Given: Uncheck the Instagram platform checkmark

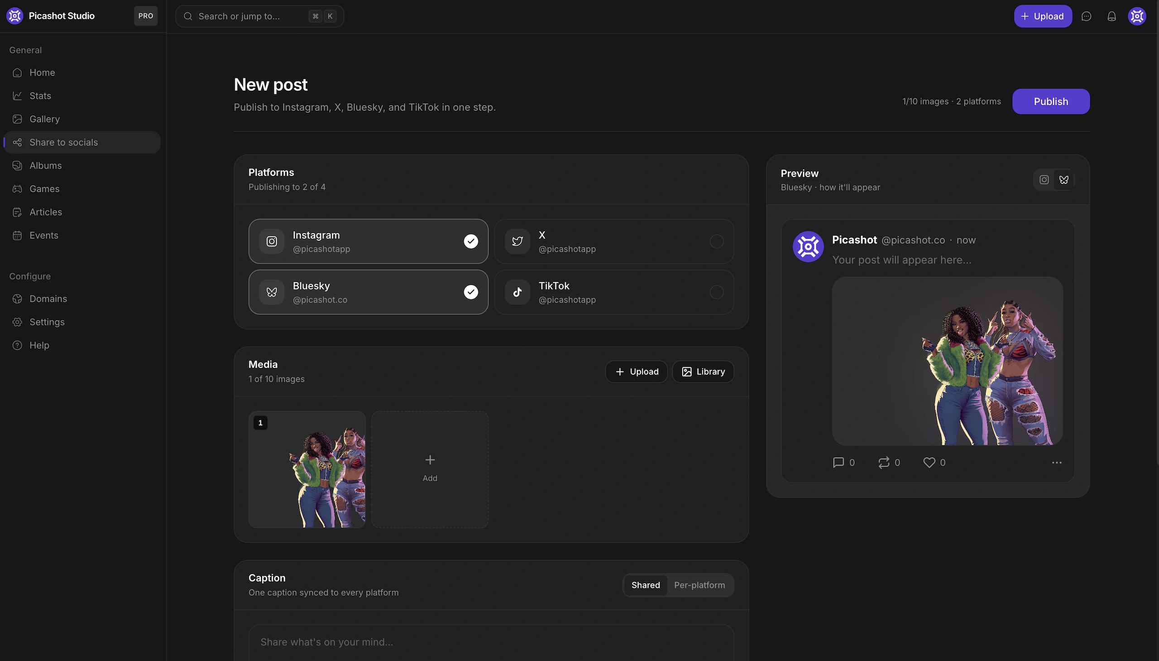Looking at the screenshot, I should (471, 241).
